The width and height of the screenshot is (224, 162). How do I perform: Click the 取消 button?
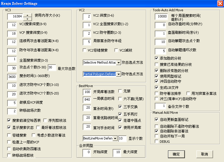(x=204, y=154)
